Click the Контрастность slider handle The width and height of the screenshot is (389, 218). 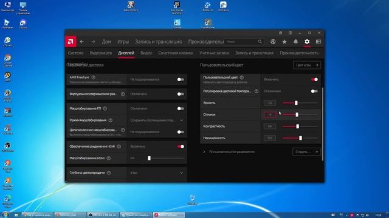click(297, 127)
